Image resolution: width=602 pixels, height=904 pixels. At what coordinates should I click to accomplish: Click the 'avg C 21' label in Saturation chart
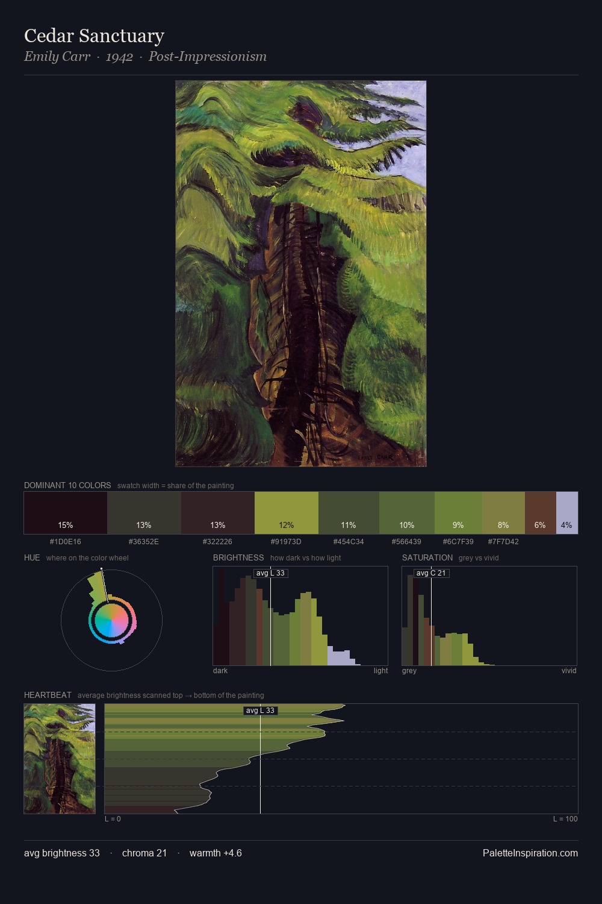coord(431,573)
